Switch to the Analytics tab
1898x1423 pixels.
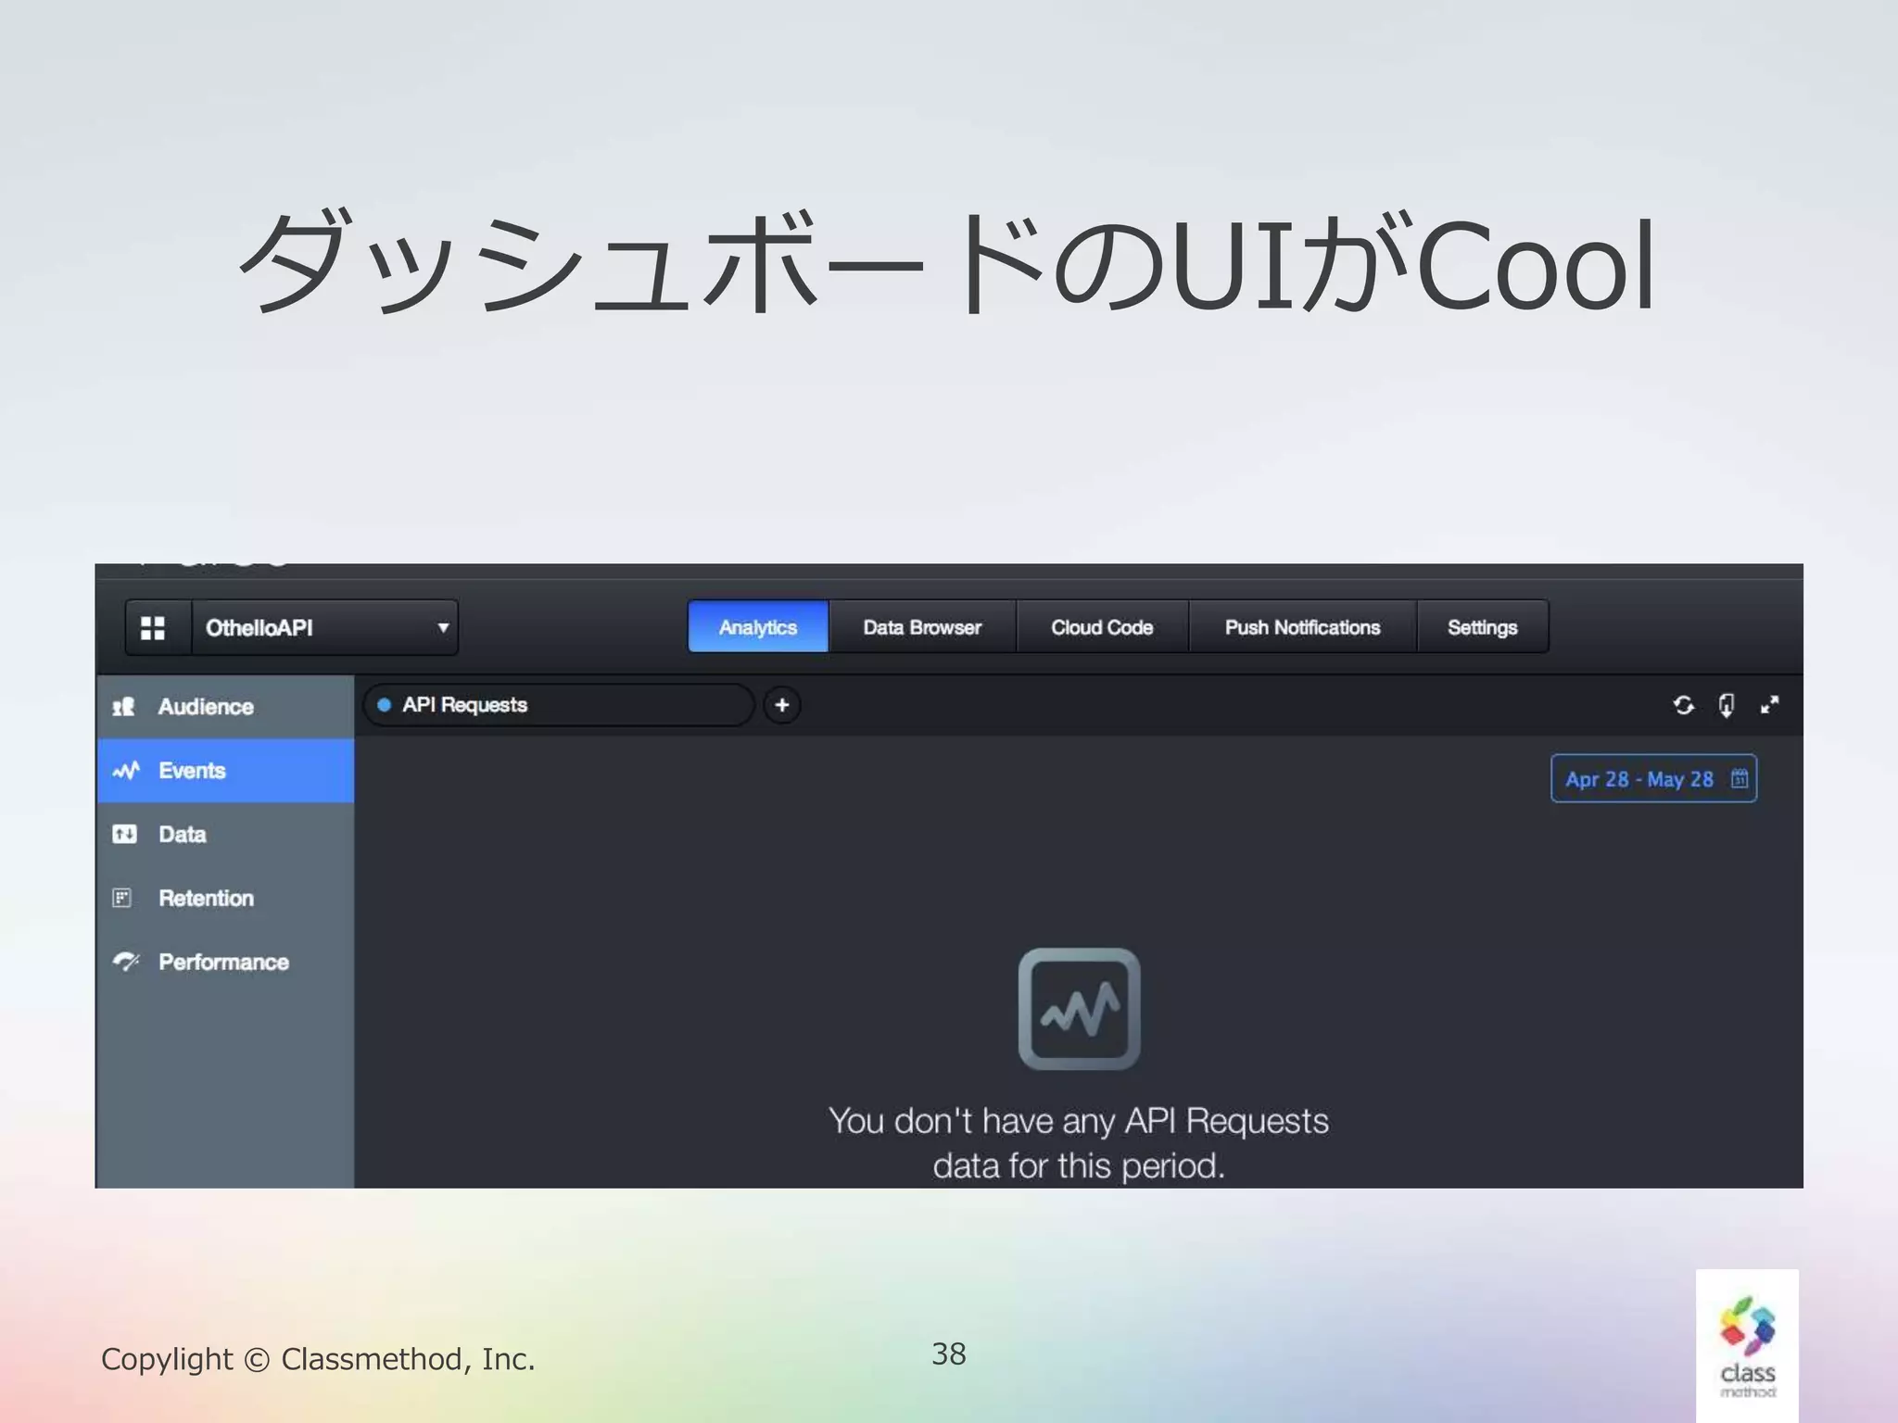pyautogui.click(x=758, y=627)
